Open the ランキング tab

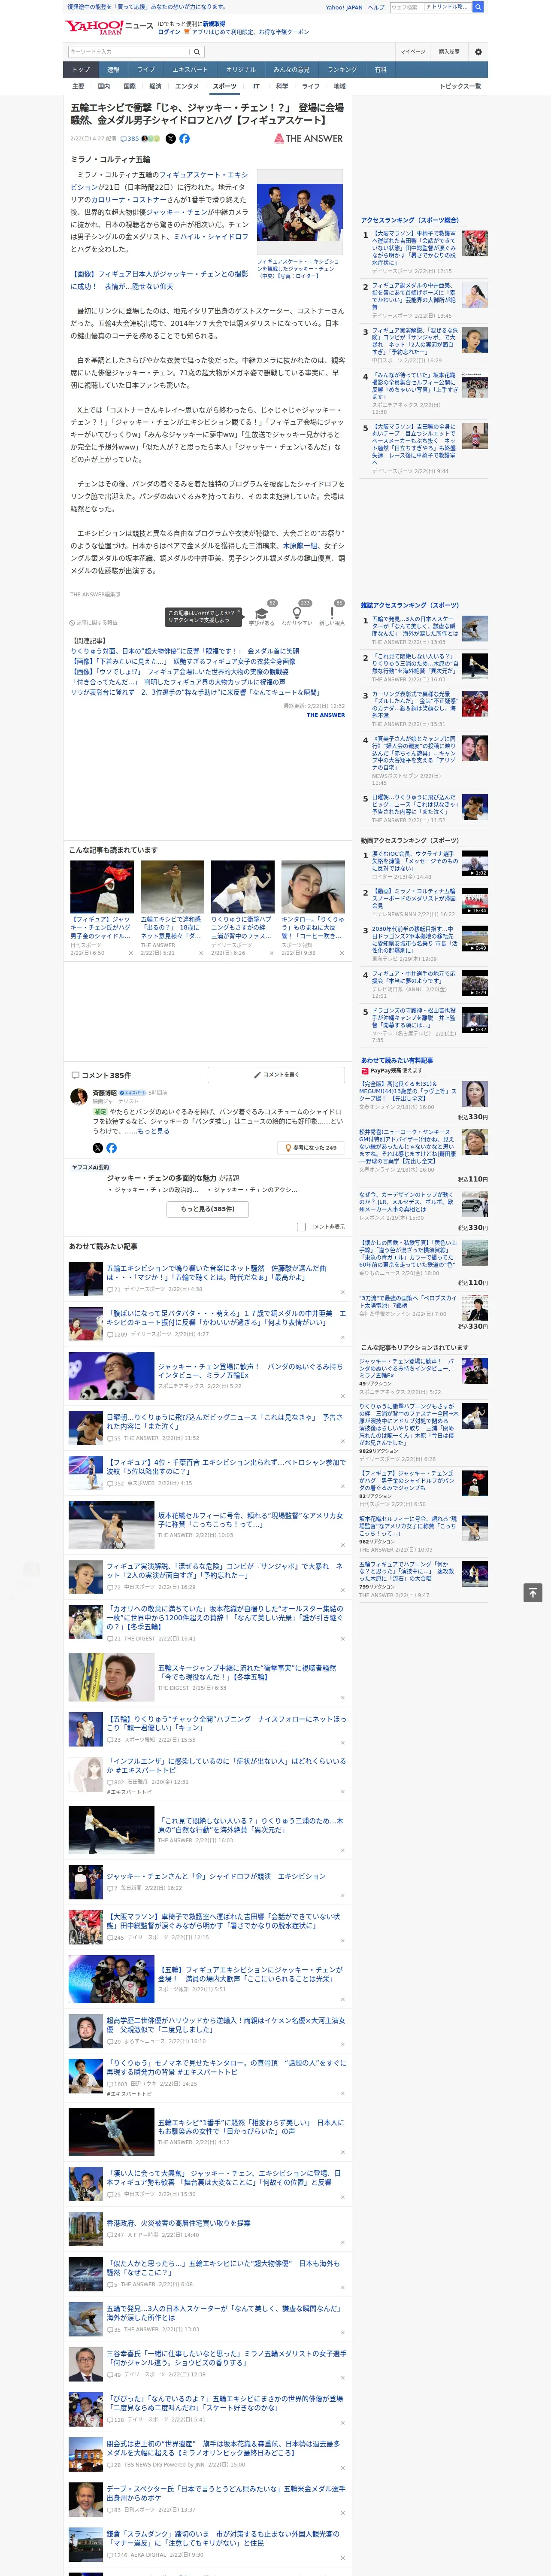pyautogui.click(x=342, y=70)
